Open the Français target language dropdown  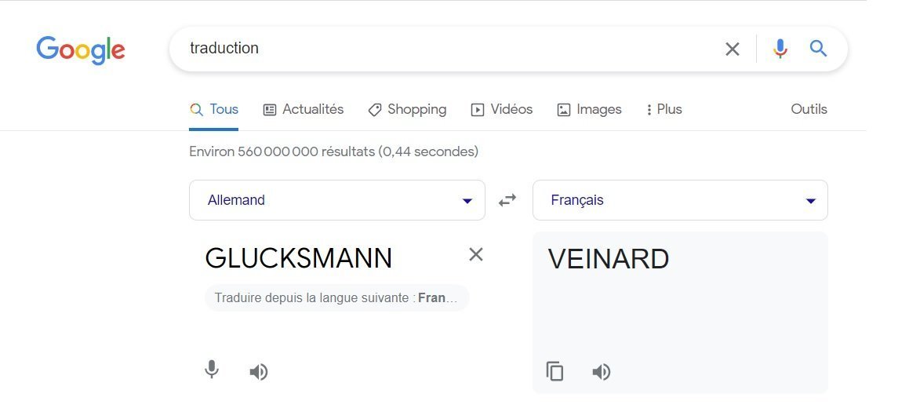pos(680,200)
